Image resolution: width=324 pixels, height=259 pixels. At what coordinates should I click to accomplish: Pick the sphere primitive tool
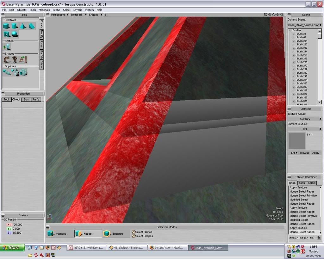coord(15,34)
